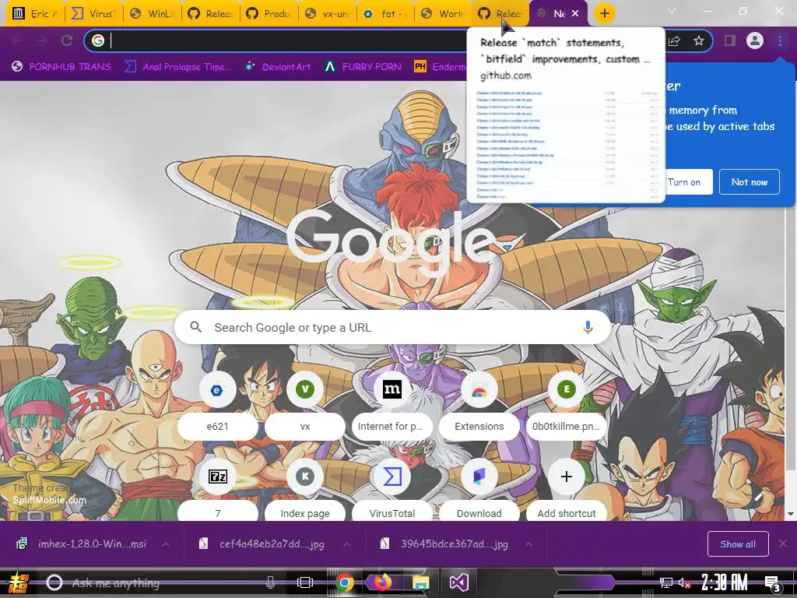Screen dimensions: 797x598
Task: Open the Extensions shortcut
Action: click(479, 406)
